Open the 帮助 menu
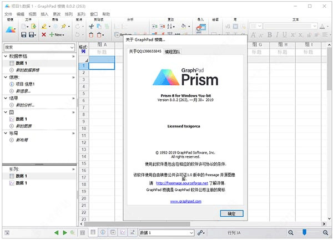The image size is (333, 240). (106, 14)
